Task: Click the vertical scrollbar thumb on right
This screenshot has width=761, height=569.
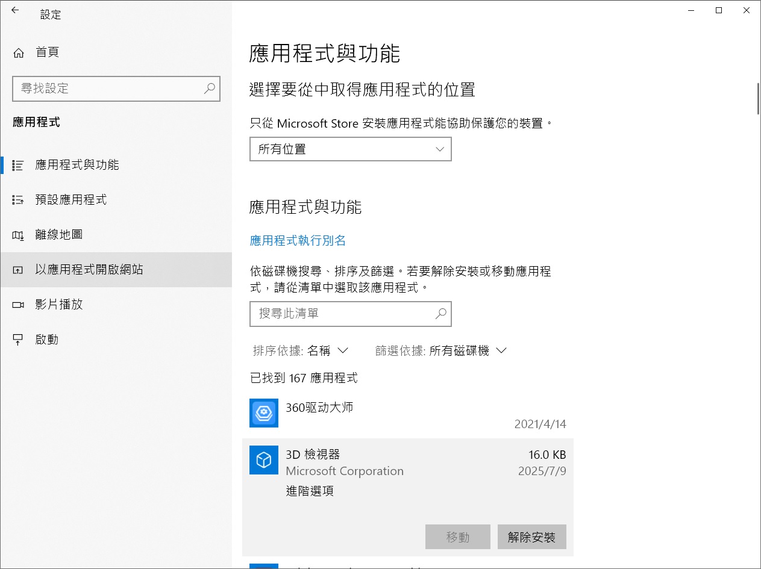Action: point(757,98)
